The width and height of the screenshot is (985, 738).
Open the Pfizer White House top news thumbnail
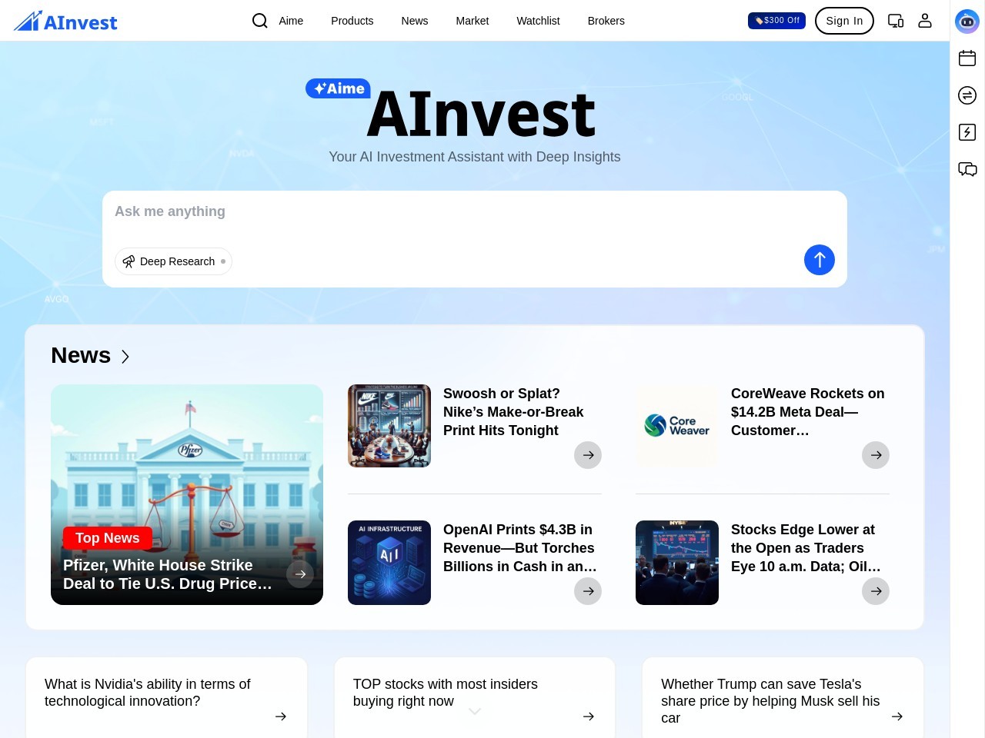(x=187, y=494)
